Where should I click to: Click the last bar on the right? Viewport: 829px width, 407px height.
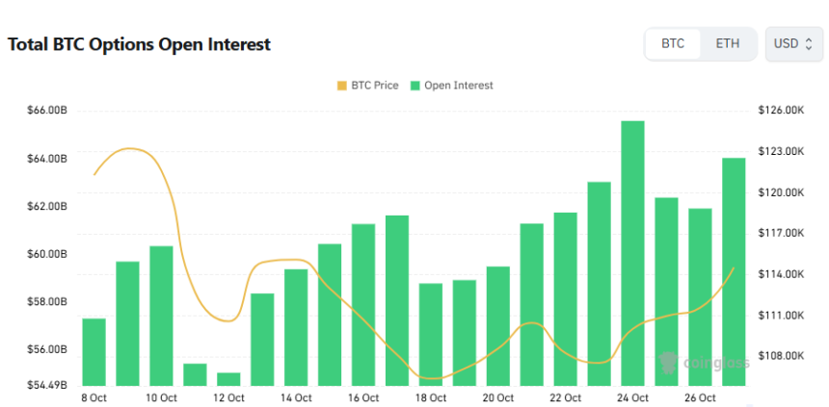point(734,270)
